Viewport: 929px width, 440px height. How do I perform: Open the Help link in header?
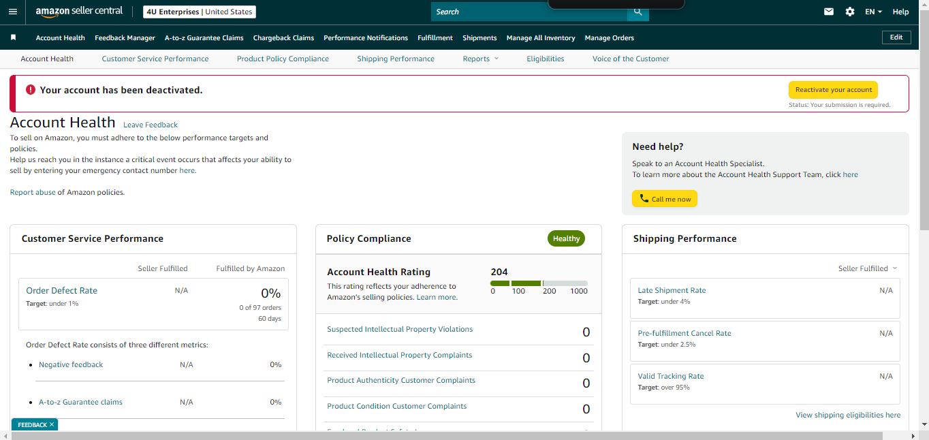tap(900, 12)
